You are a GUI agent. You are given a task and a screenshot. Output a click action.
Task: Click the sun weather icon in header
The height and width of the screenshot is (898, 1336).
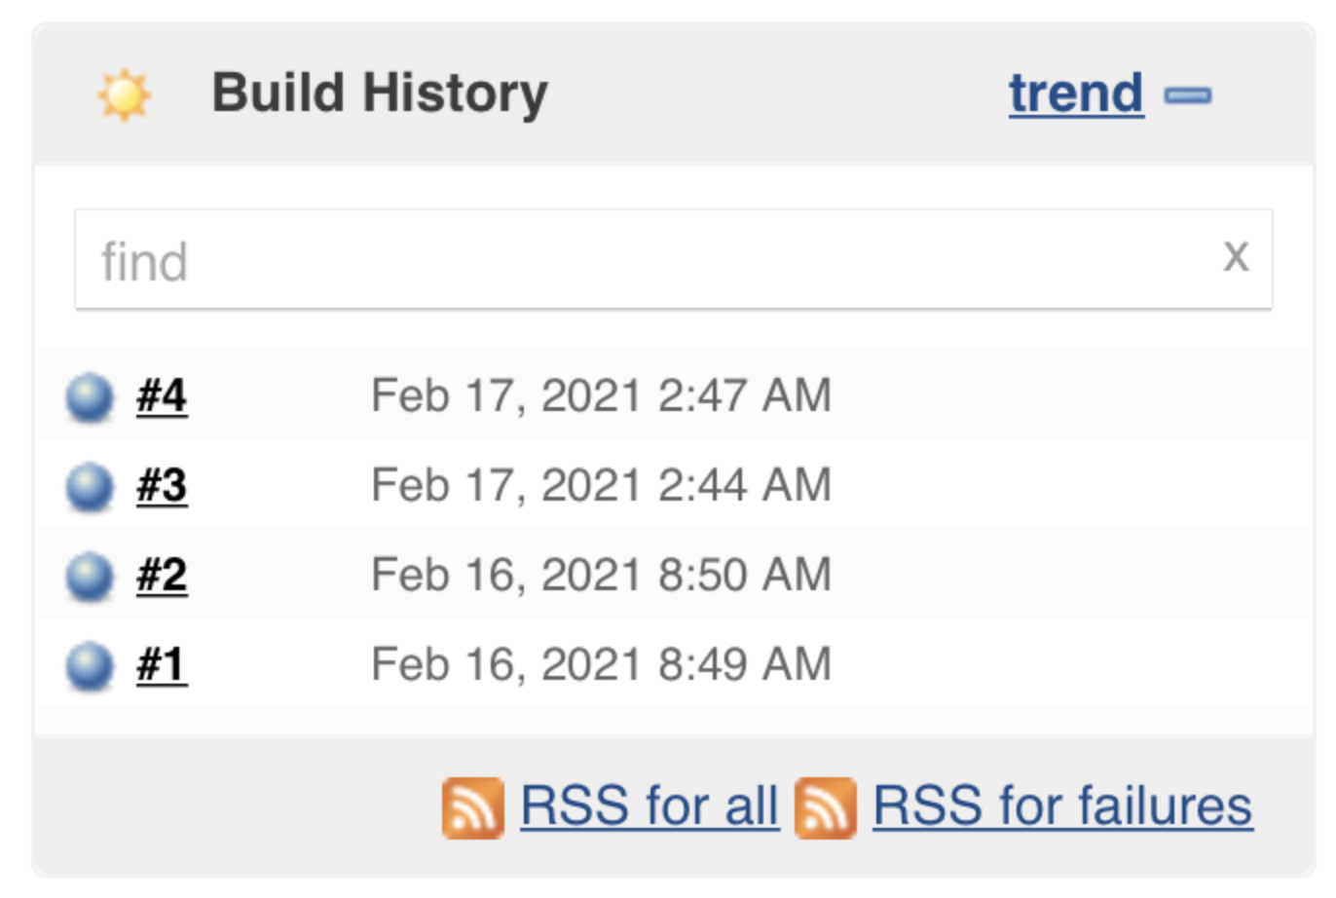pos(124,95)
